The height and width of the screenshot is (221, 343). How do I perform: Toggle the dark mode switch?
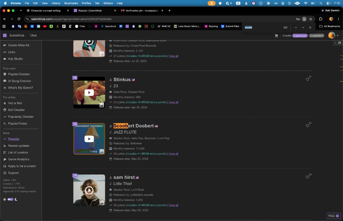[10, 199]
